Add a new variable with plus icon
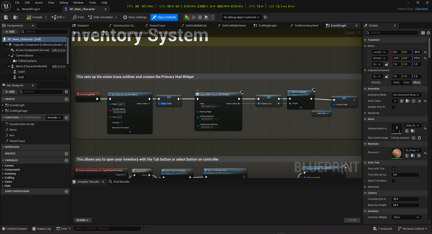The height and width of the screenshot is (234, 432). [66, 160]
